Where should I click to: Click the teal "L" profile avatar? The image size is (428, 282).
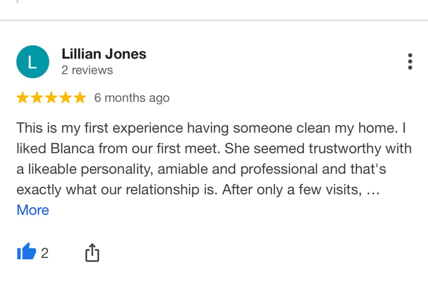click(33, 62)
